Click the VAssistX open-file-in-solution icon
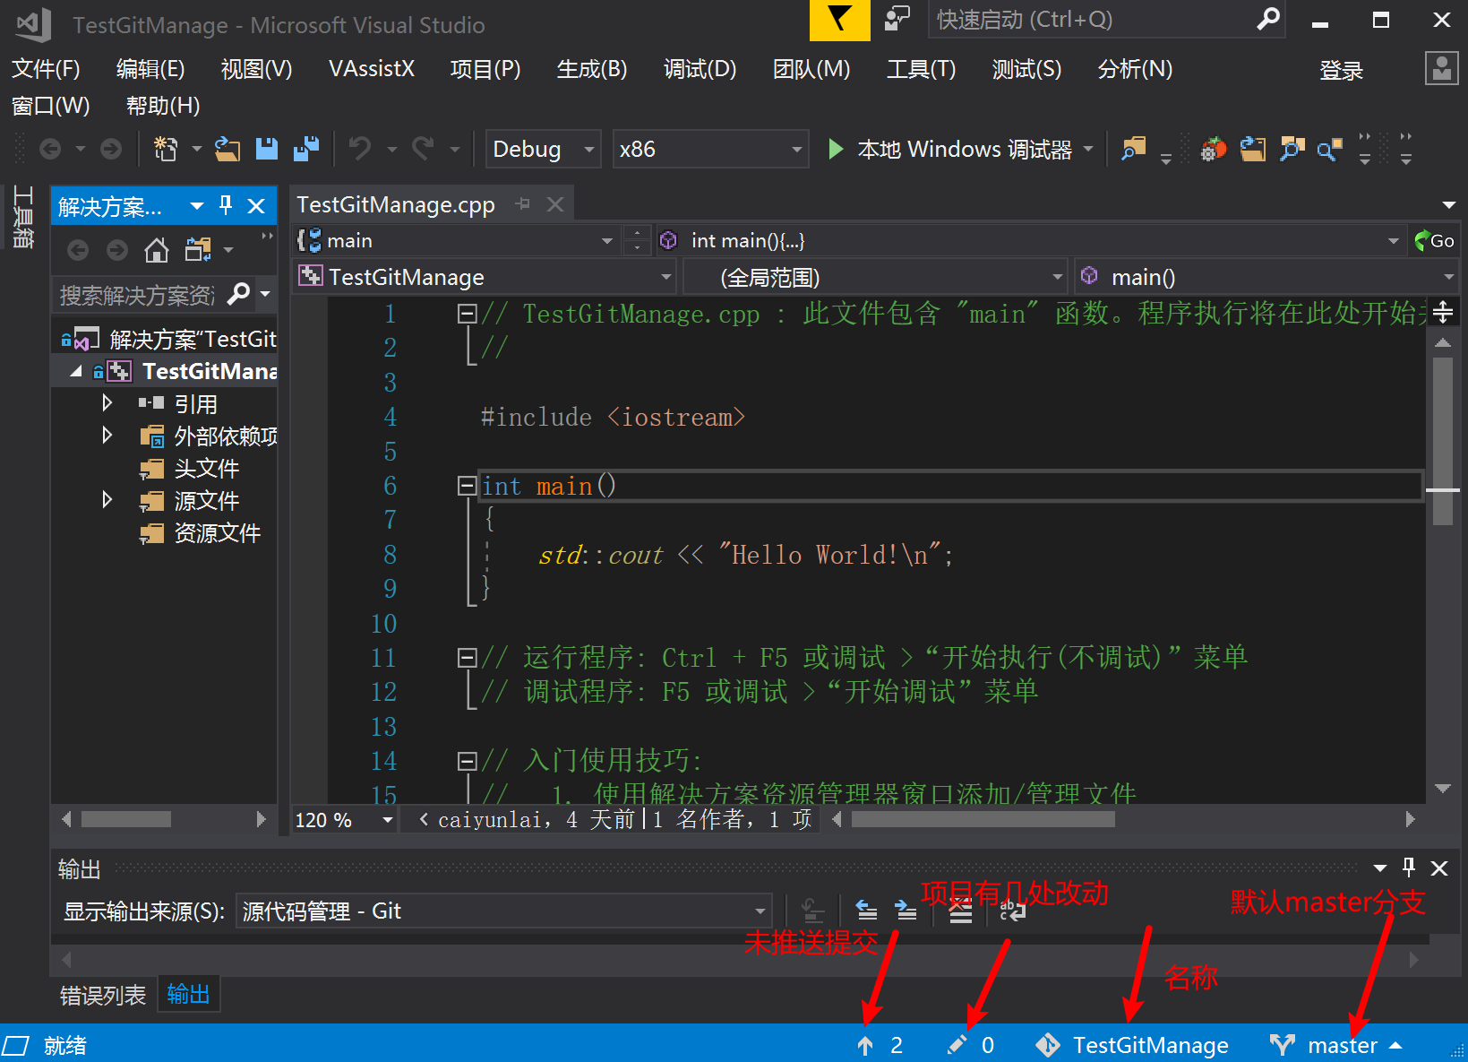The width and height of the screenshot is (1468, 1062). pos(1253,149)
